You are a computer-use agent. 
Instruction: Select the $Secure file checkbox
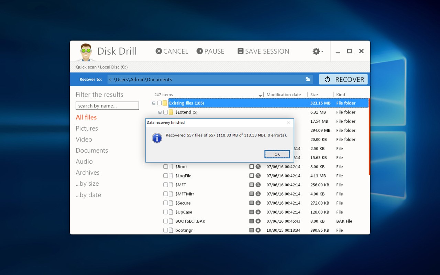(166, 203)
